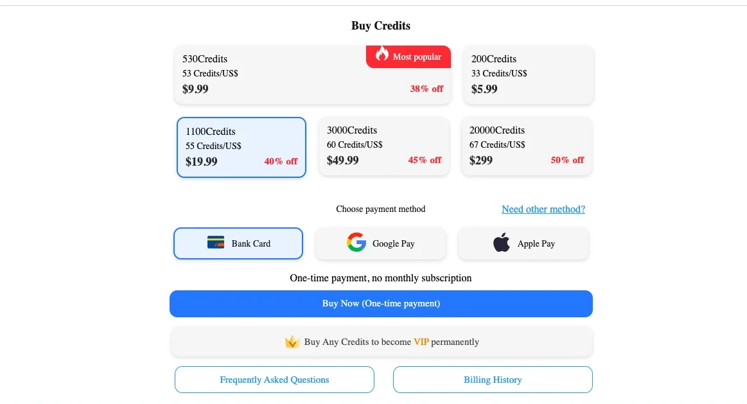Click the red Most popular badge
This screenshot has width=747, height=404.
[x=409, y=57]
